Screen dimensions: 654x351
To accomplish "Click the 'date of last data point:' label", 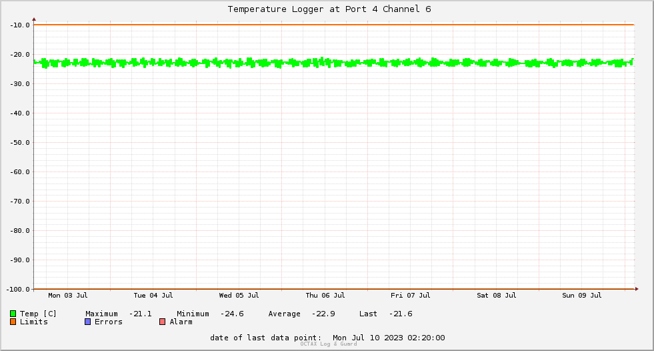I will (x=266, y=338).
